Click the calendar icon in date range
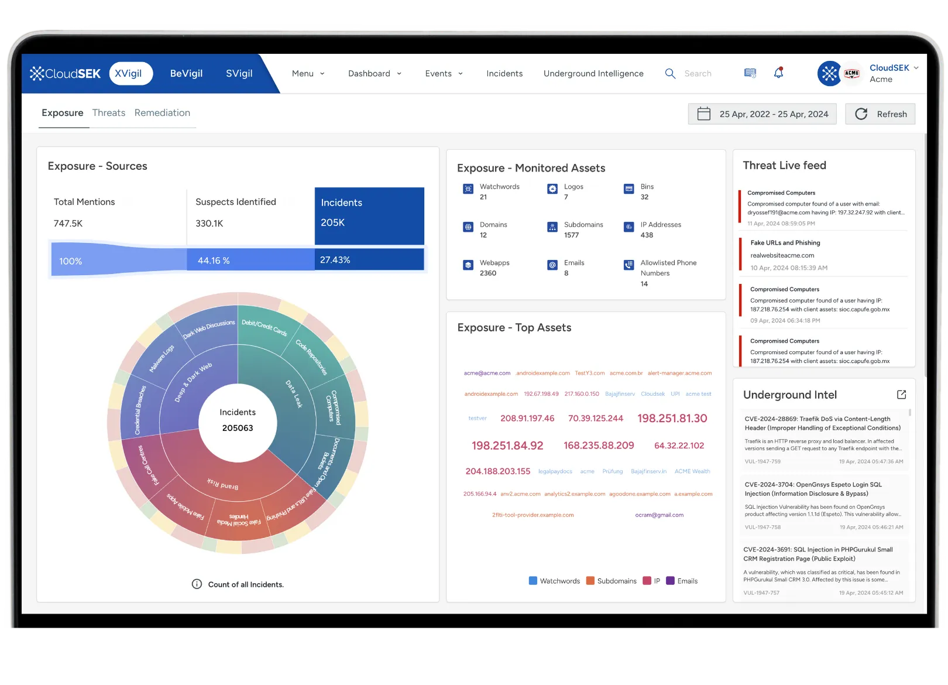Screen dimensions: 948x685 pos(704,114)
